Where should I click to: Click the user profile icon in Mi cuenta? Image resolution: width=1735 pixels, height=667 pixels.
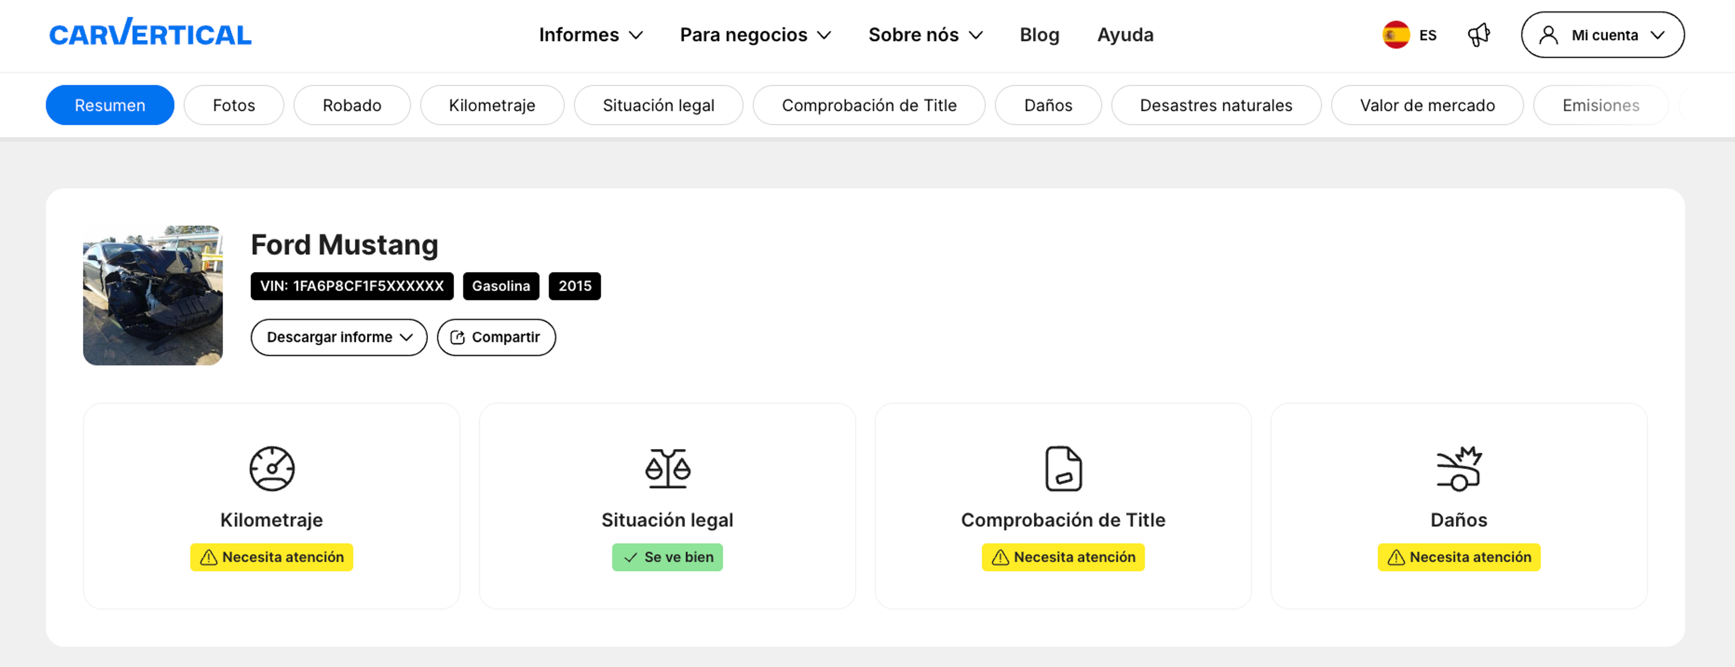[1548, 35]
